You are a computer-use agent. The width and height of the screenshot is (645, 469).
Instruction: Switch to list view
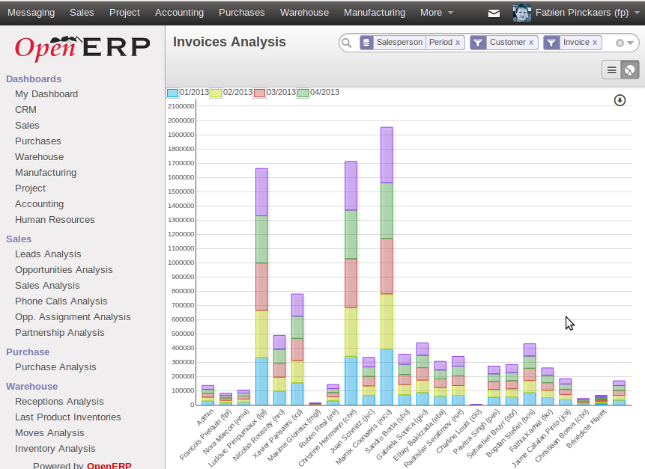612,70
